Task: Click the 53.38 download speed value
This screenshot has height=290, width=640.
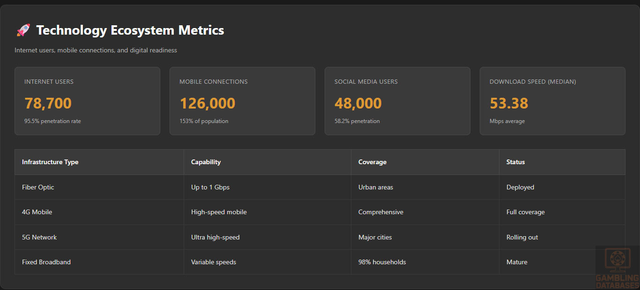Action: 509,103
